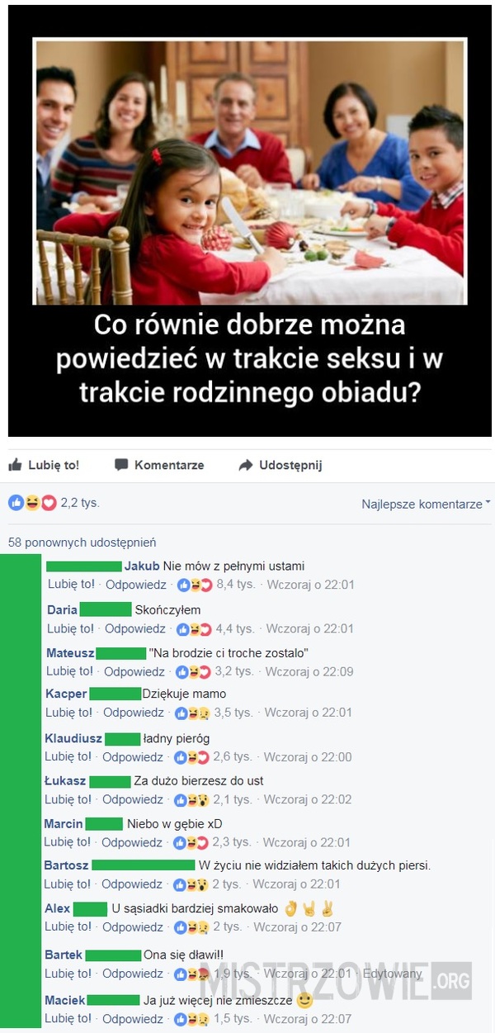Viewport: 495px width, 1033px height.
Task: Like Alex's comment with Lubię to!
Action: tap(68, 926)
